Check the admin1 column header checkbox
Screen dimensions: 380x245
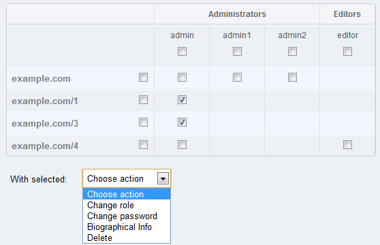tap(237, 52)
